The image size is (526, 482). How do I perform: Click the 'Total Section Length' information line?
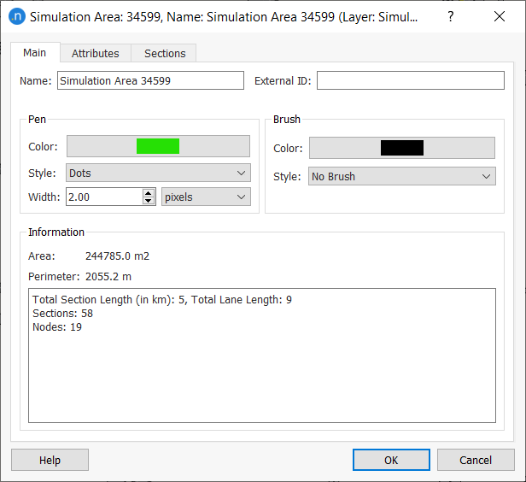162,299
